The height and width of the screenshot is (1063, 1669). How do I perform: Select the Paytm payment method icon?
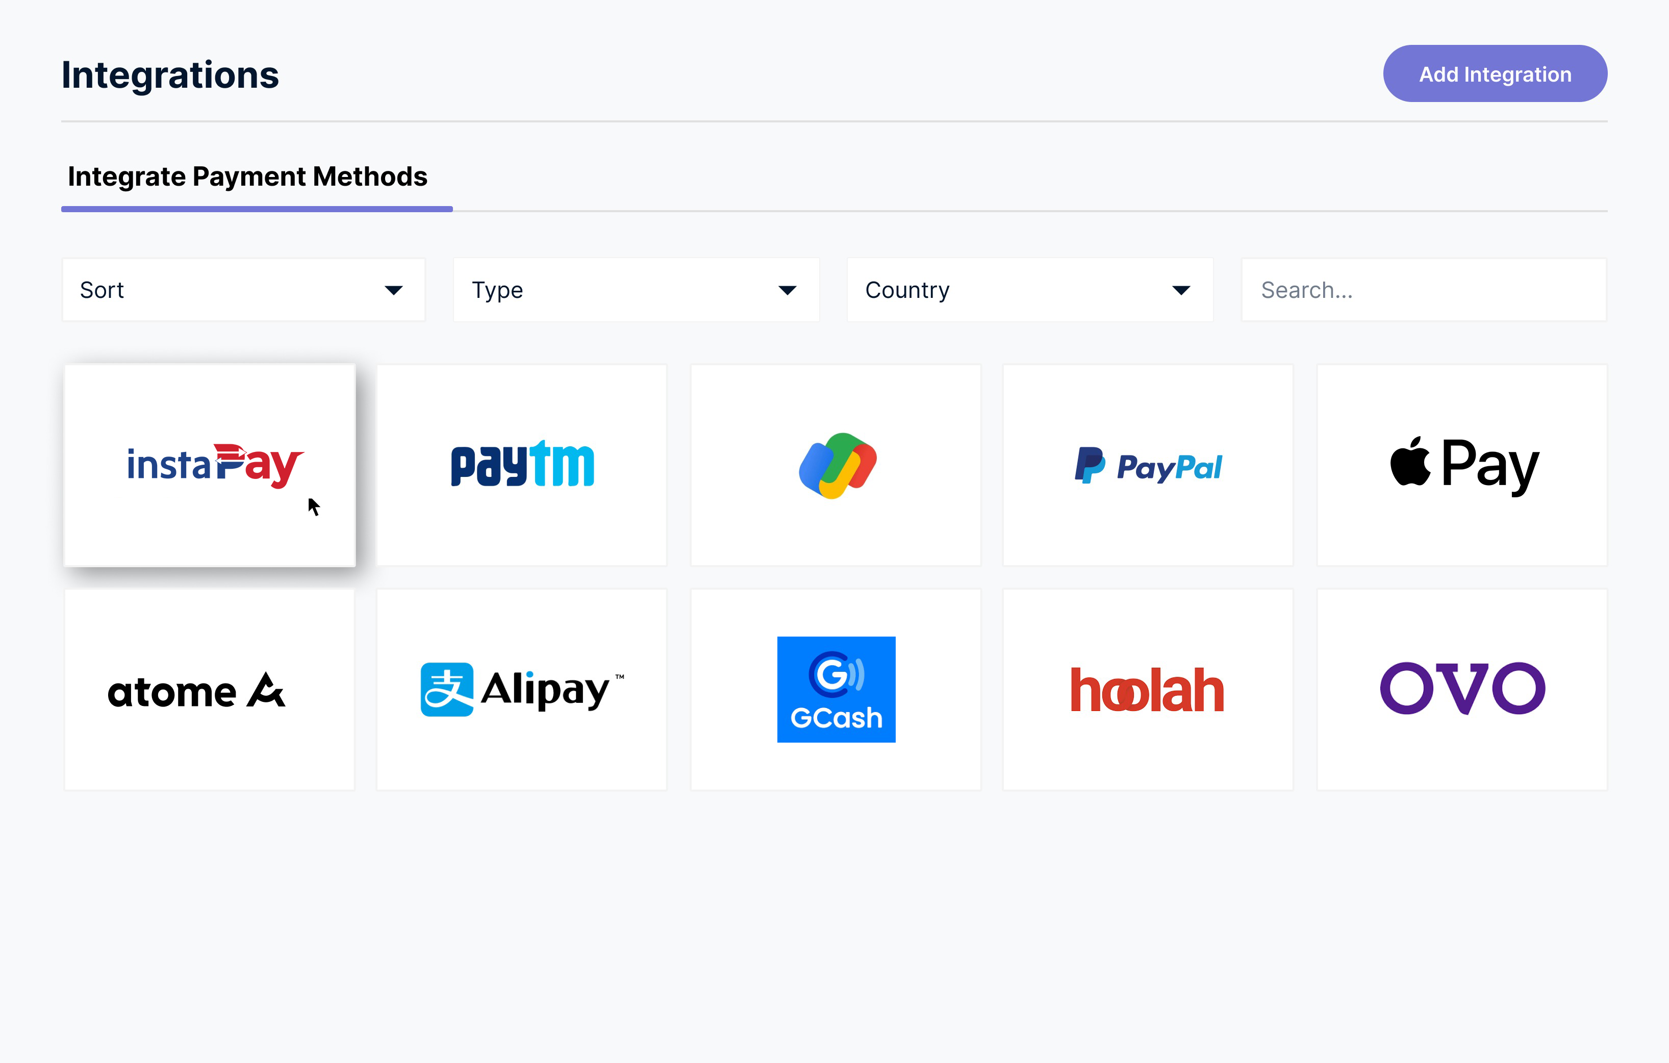(522, 465)
